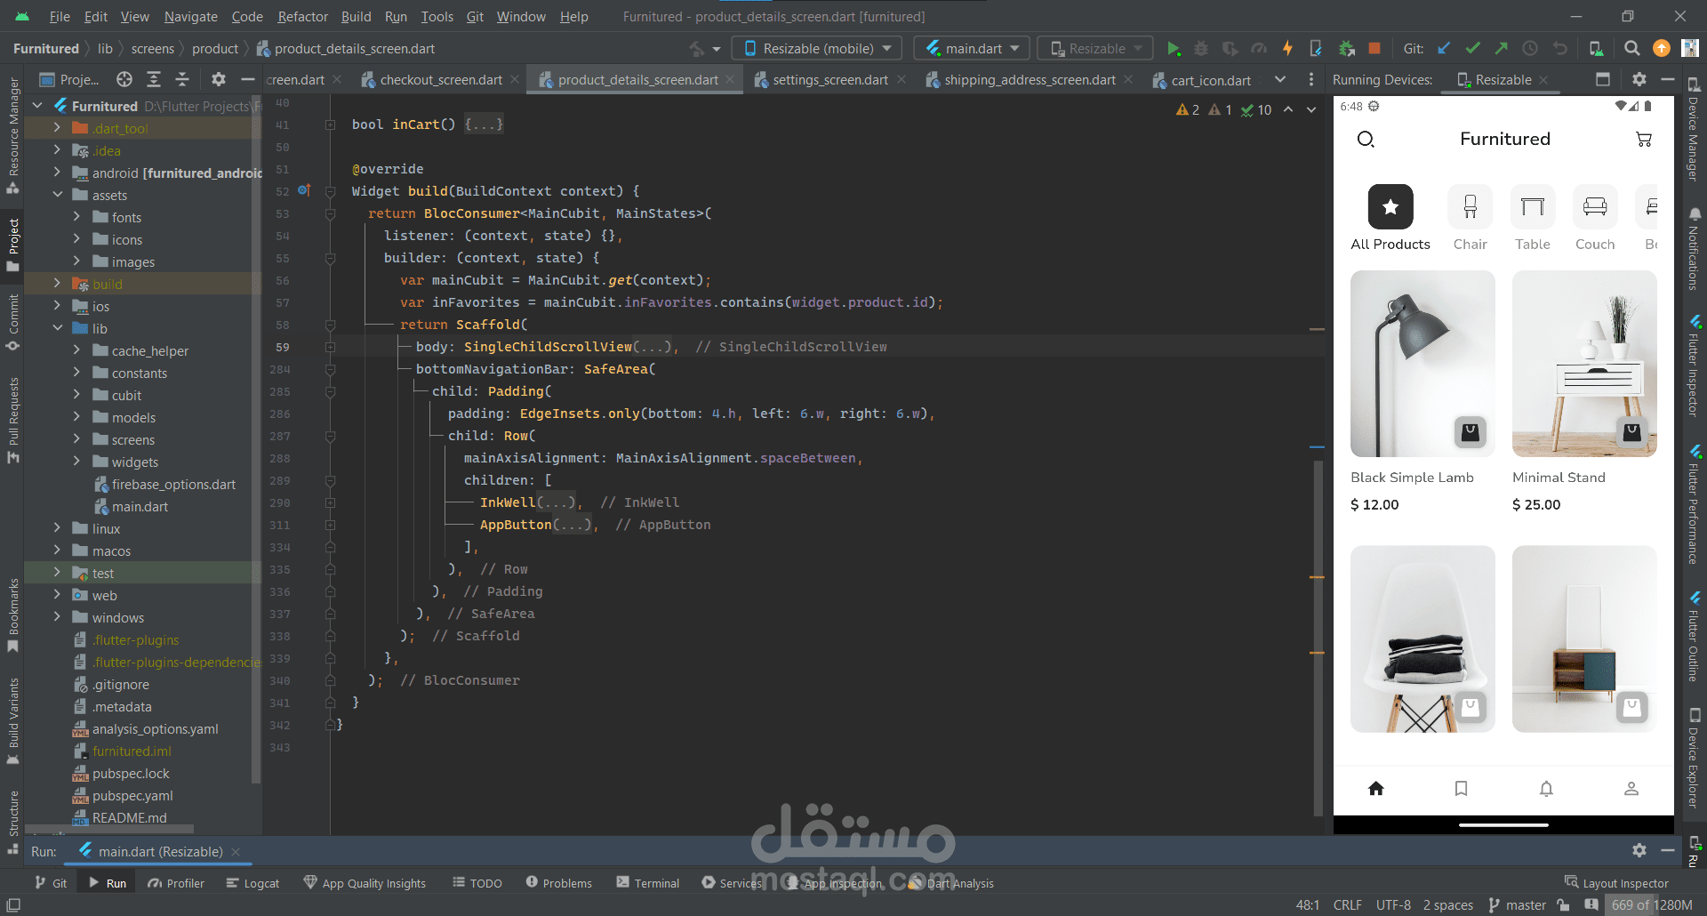Image resolution: width=1707 pixels, height=916 pixels.
Task: Collapse the lib folder
Action: tap(57, 328)
